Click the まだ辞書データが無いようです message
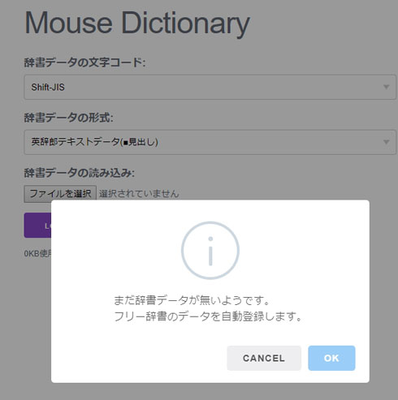 [x=192, y=300]
